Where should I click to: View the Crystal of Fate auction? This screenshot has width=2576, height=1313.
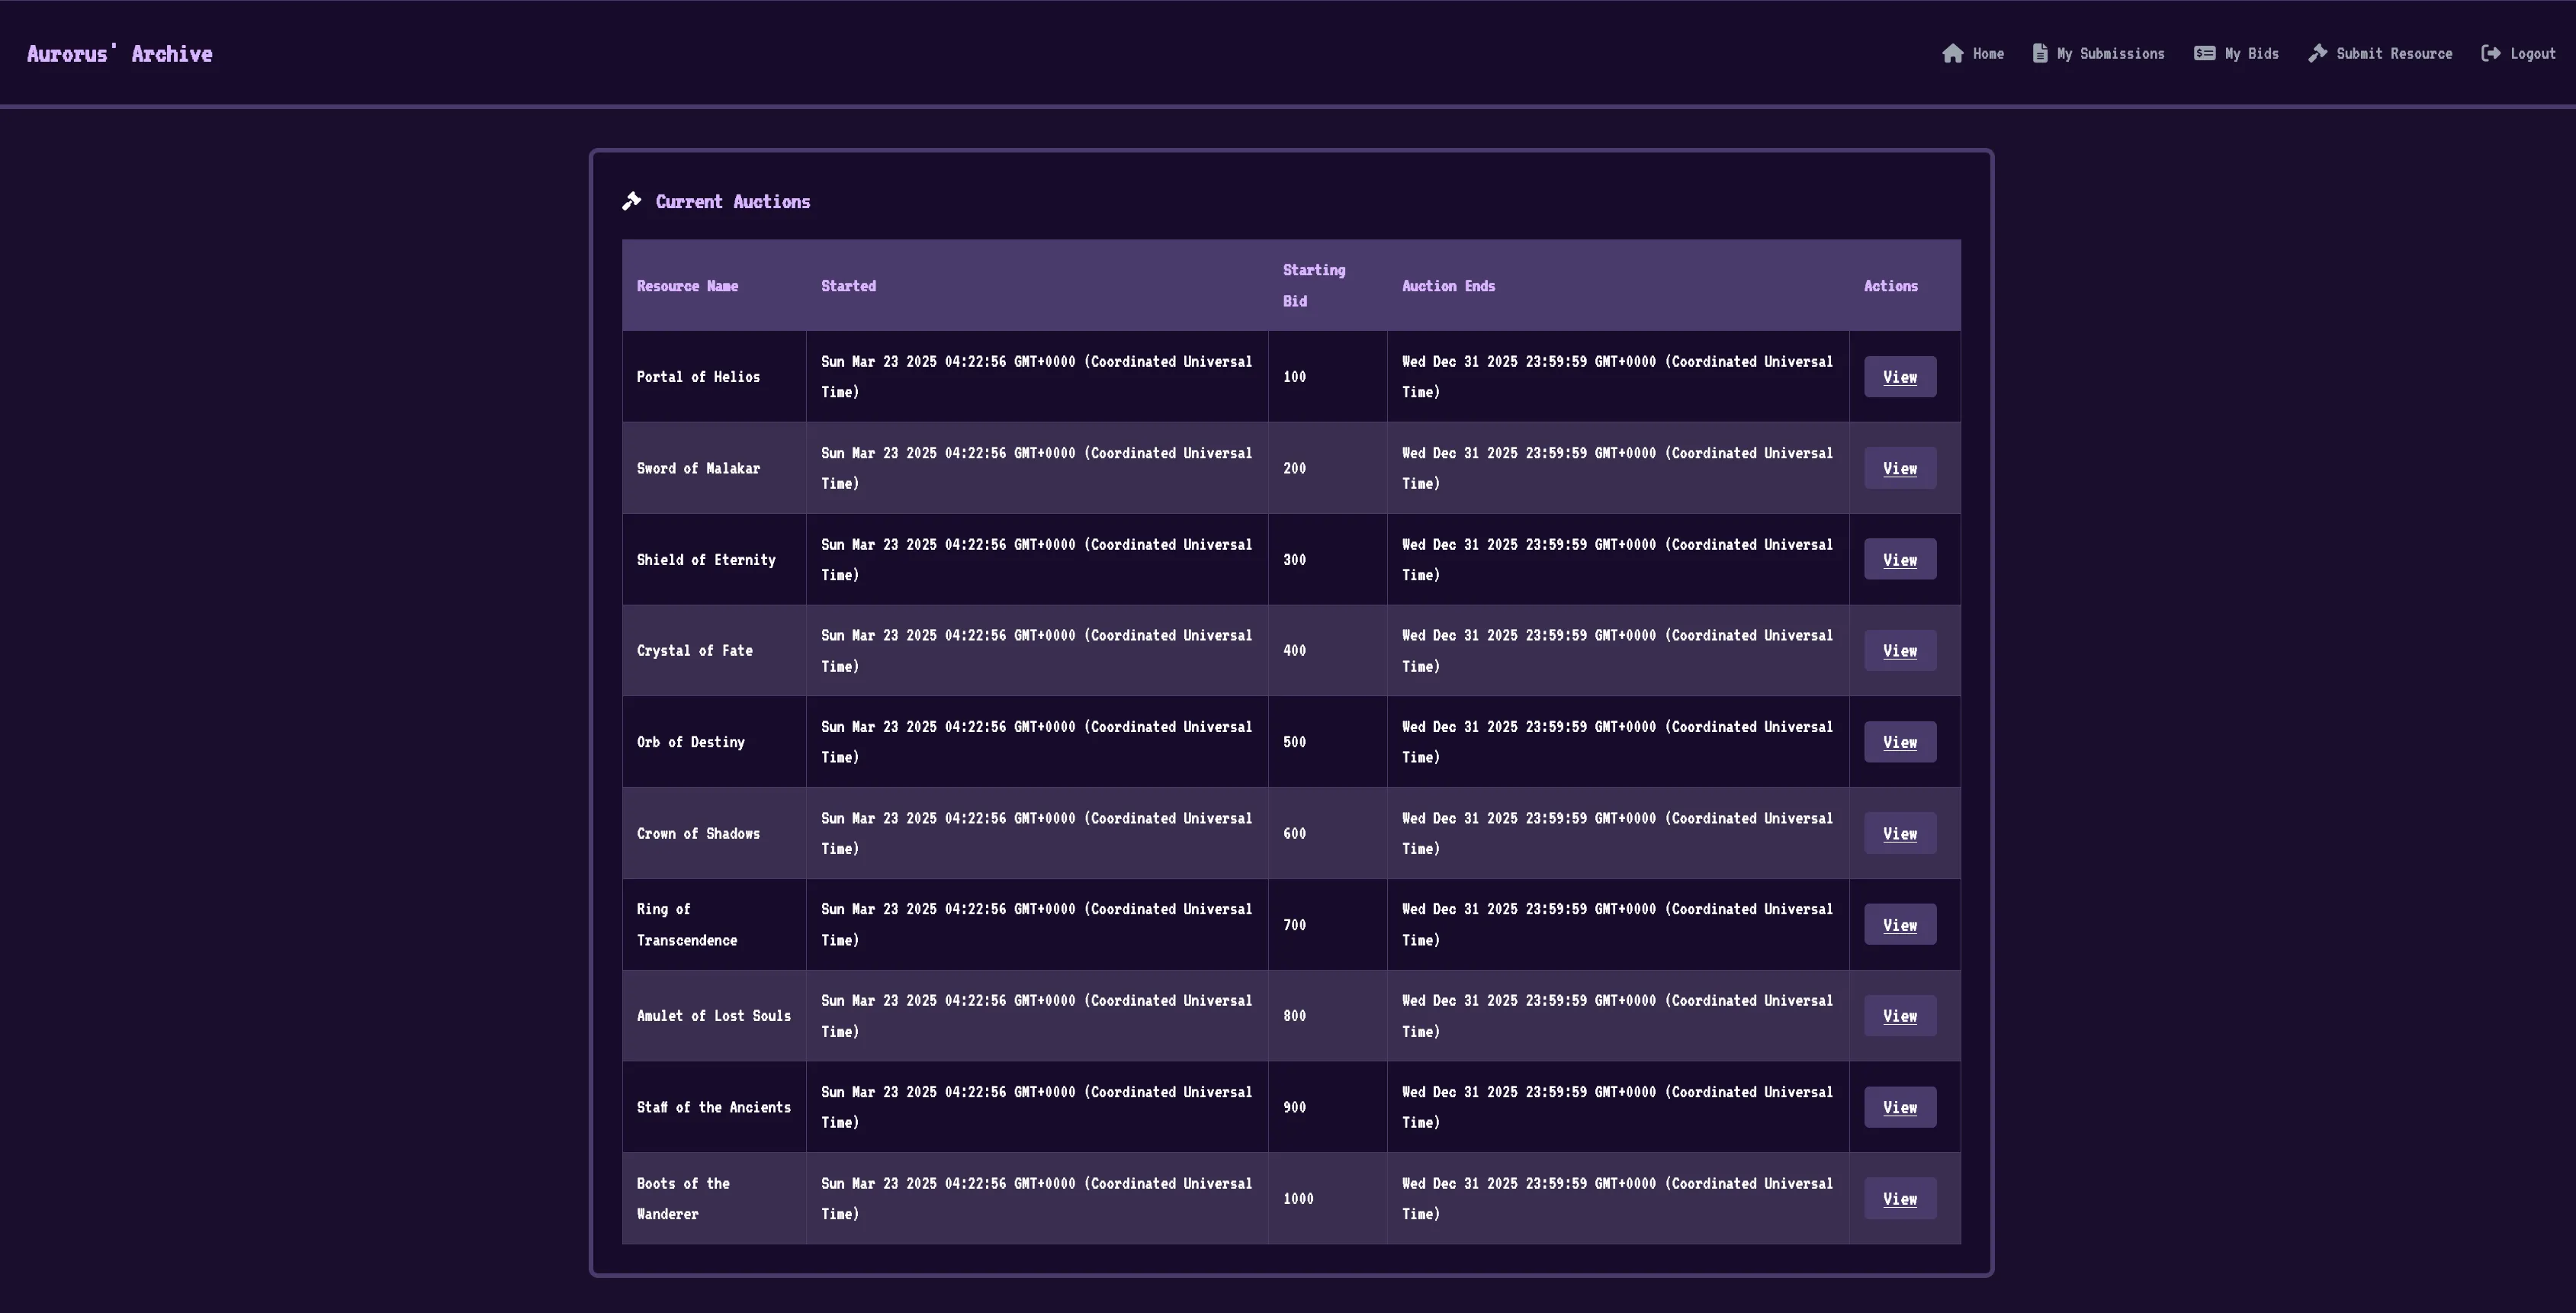(1899, 651)
